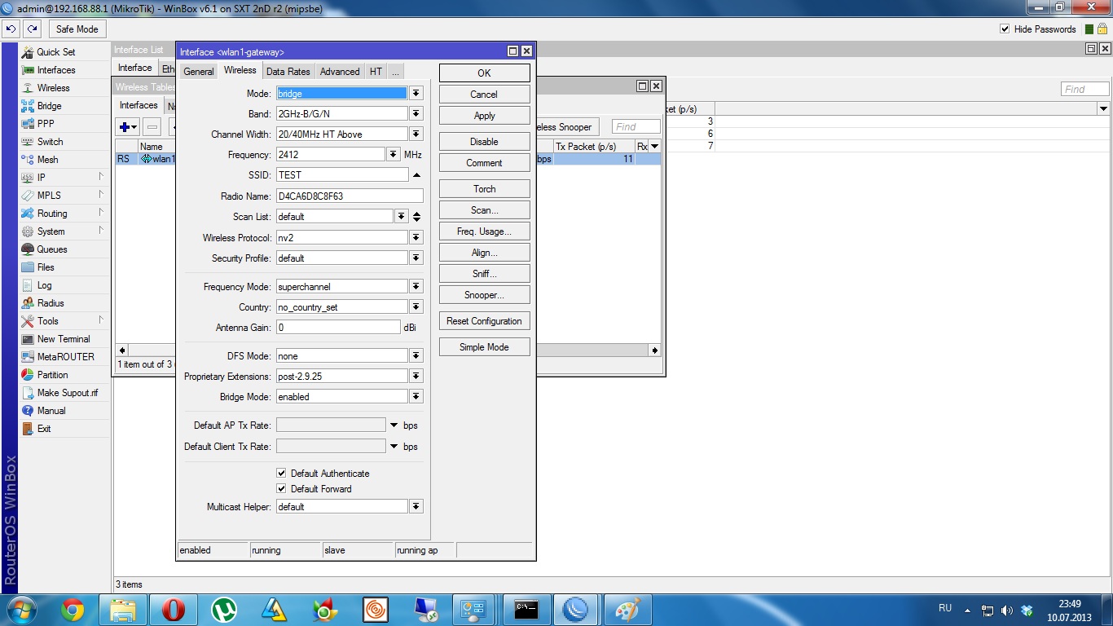Switch to the General tab
This screenshot has height=626, width=1113.
tap(199, 72)
